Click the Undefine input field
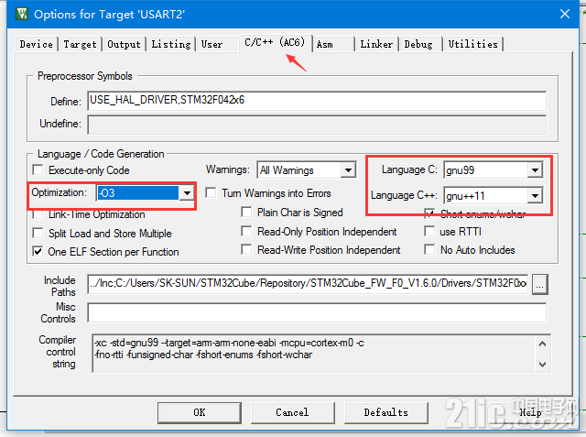 click(317, 124)
